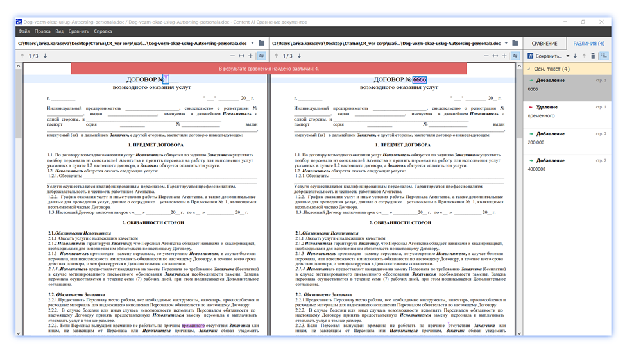This screenshot has height=350, width=625.
Task: Browse for the right document with the folder icon
Action: pyautogui.click(x=515, y=43)
